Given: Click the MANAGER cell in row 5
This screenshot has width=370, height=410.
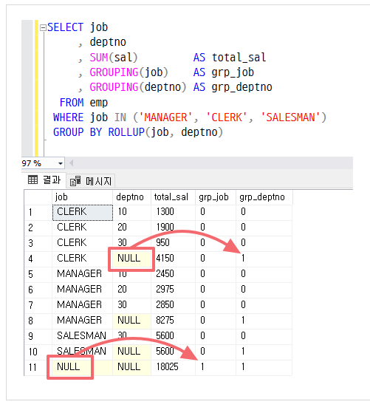Looking at the screenshot, I should [x=83, y=274].
